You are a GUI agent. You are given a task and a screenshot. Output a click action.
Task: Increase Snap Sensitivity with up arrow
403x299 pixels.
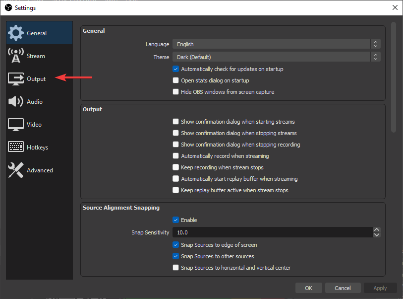coord(377,230)
